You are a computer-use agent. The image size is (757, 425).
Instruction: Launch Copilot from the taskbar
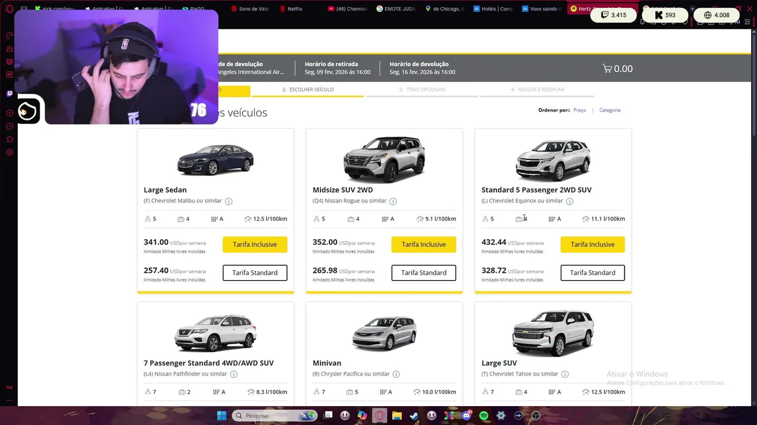click(x=362, y=416)
